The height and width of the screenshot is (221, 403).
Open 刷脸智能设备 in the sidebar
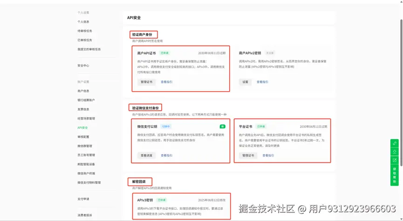[x=86, y=164]
